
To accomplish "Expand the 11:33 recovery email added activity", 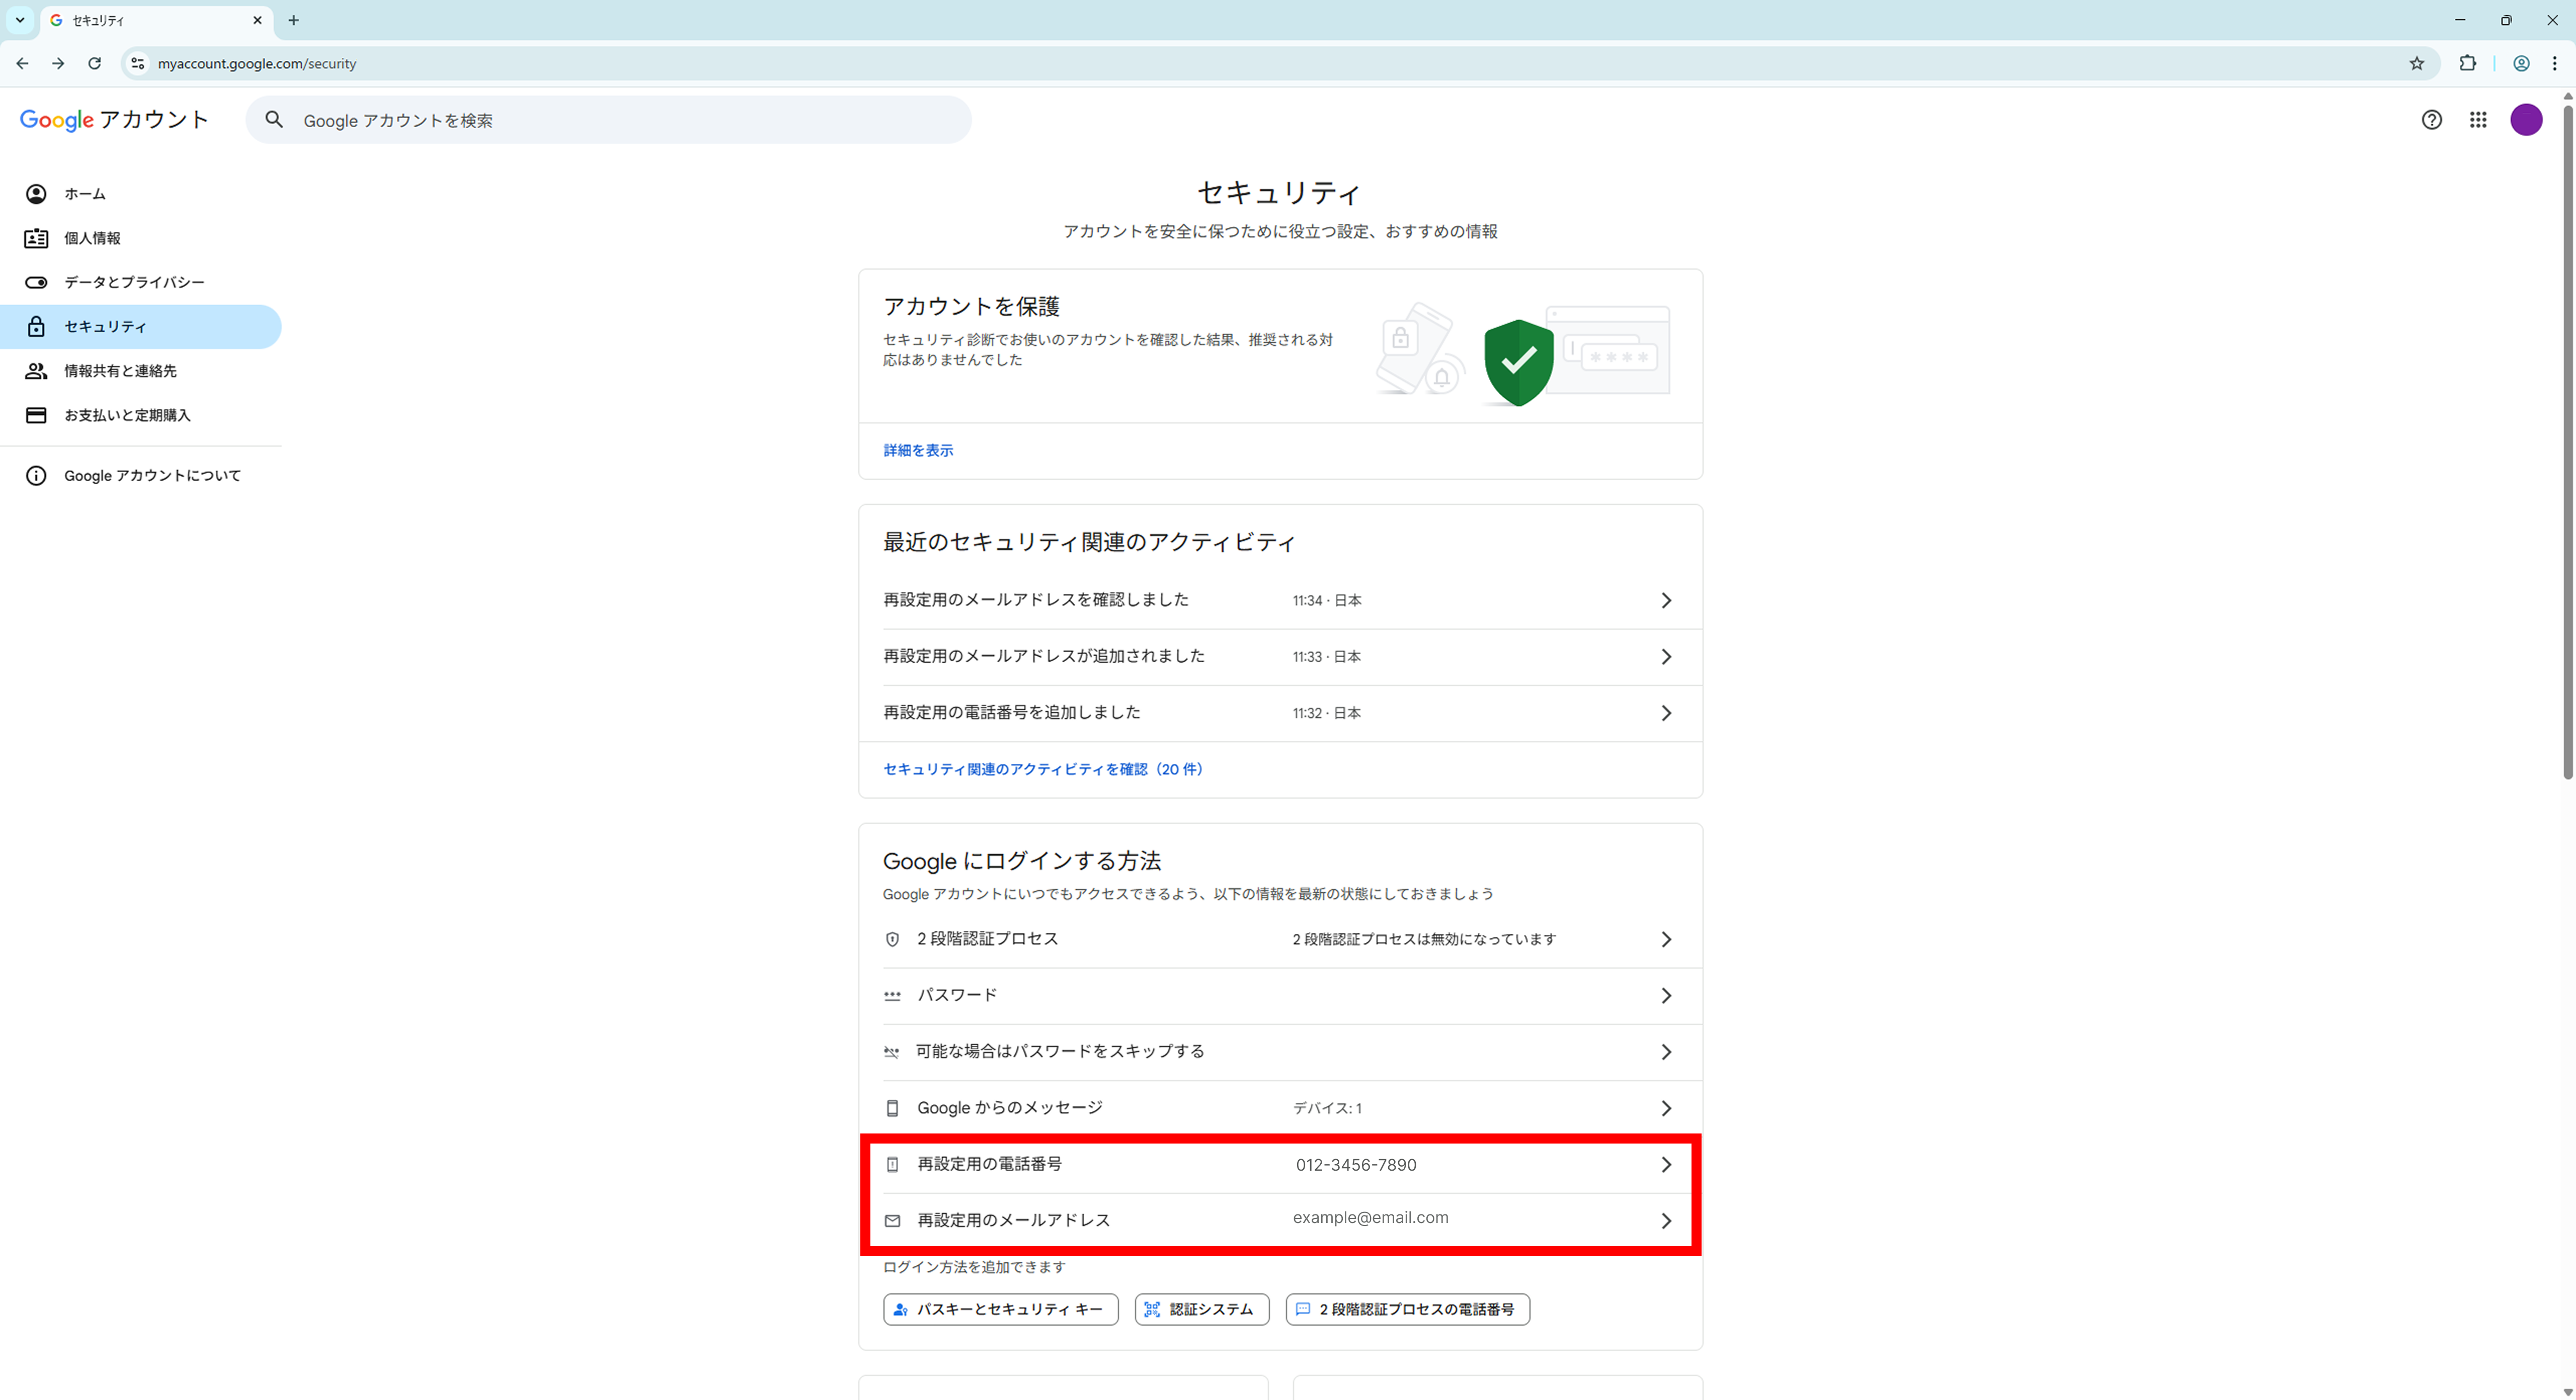I will pos(1665,657).
